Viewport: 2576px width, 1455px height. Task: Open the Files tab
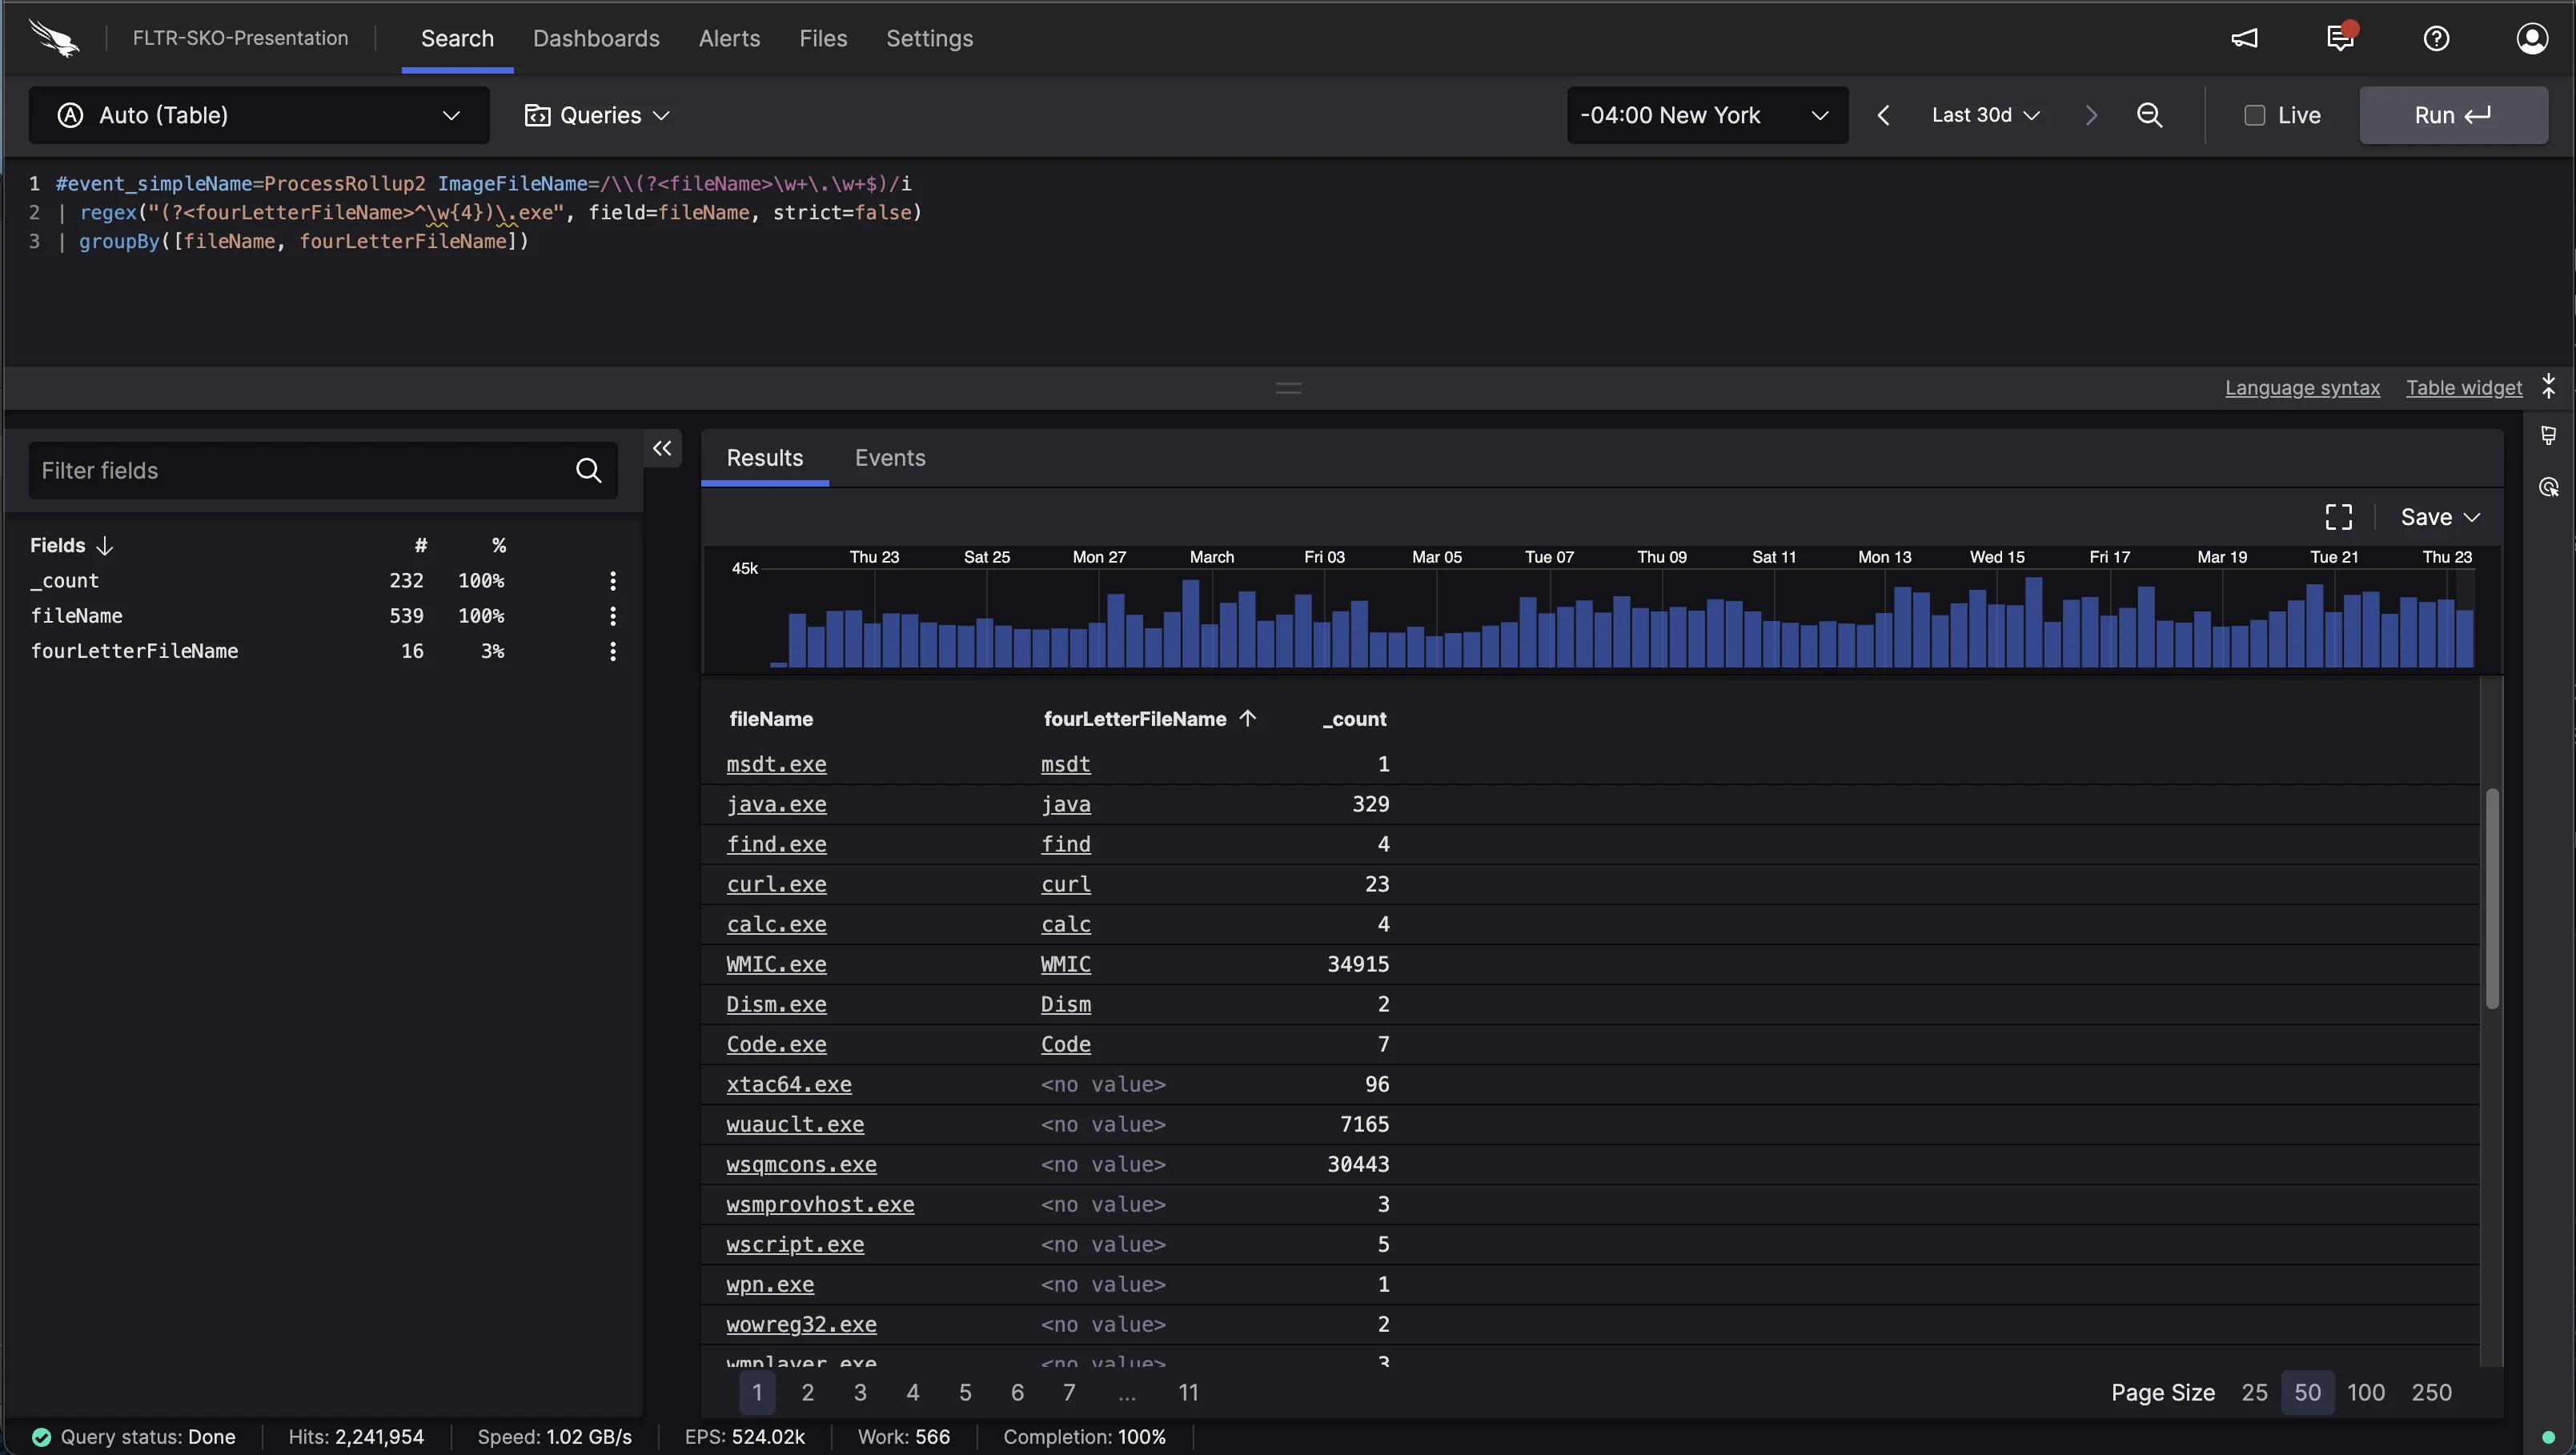823,38
